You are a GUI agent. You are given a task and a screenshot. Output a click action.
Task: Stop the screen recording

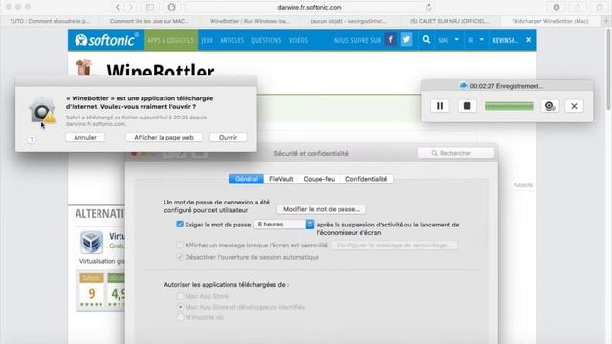pos(467,106)
